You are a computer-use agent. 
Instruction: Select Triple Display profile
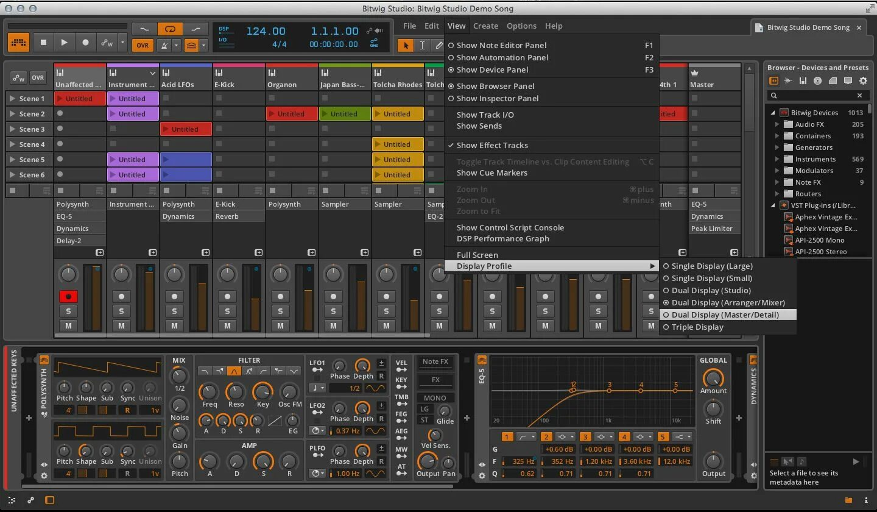click(x=728, y=327)
